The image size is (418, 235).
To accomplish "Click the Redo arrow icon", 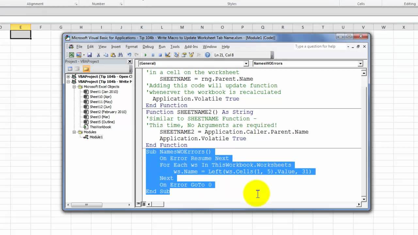I will [x=137, y=55].
